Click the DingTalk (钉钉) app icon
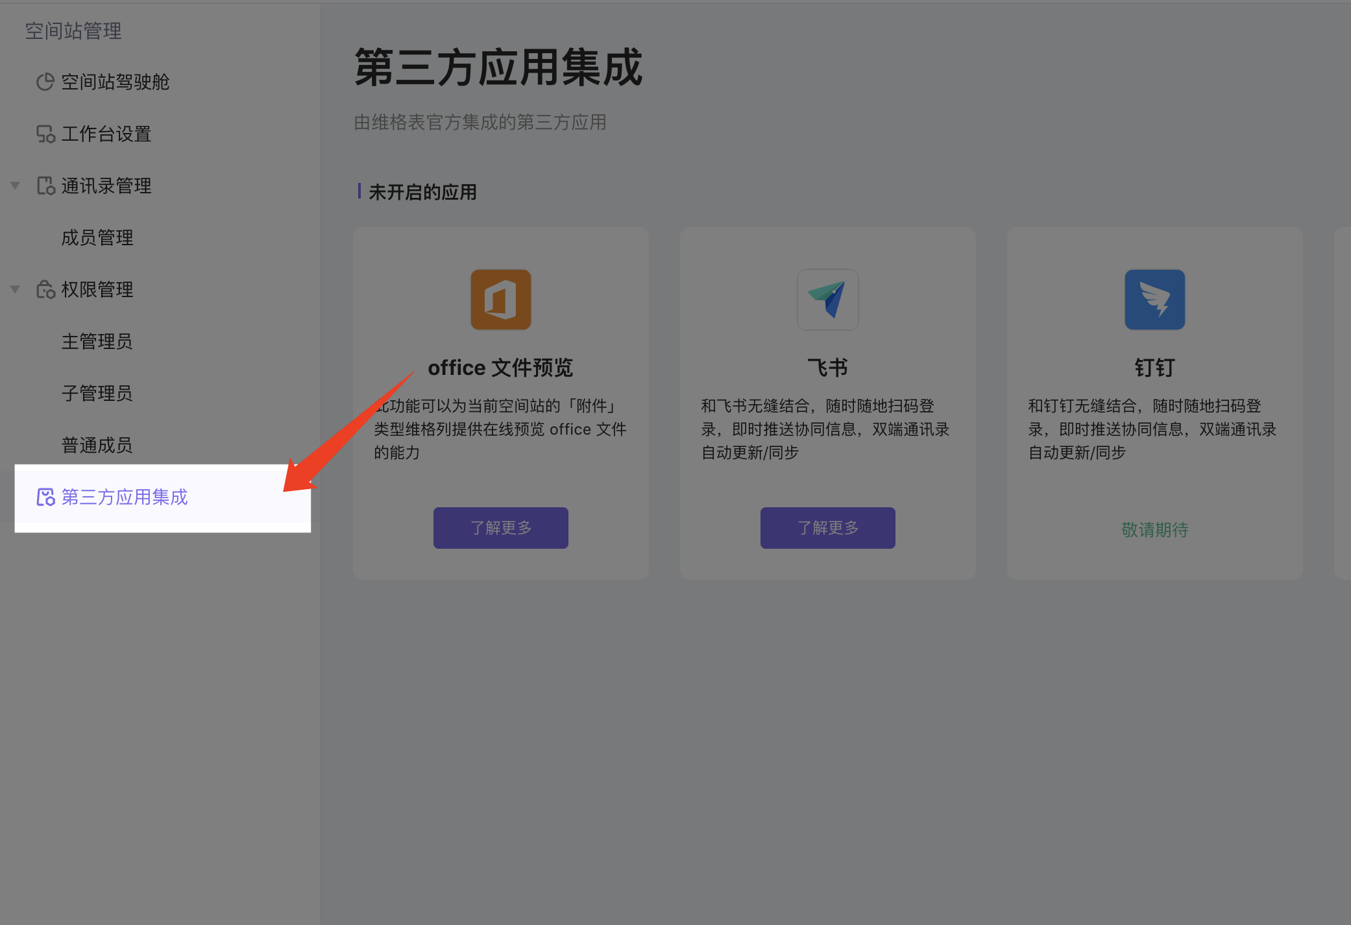 tap(1154, 300)
